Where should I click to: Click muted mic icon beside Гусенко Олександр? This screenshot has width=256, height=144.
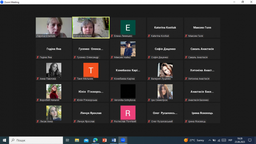75,57
